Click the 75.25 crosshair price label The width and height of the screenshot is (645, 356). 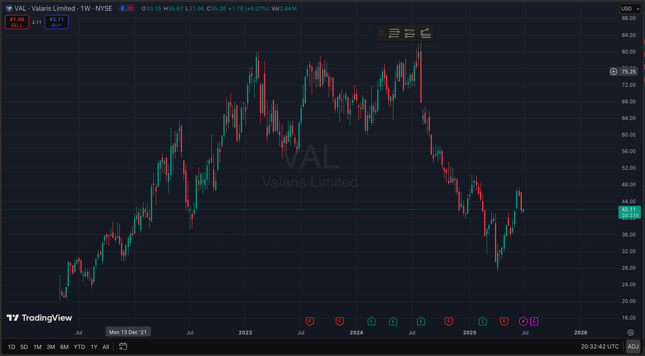click(x=628, y=71)
